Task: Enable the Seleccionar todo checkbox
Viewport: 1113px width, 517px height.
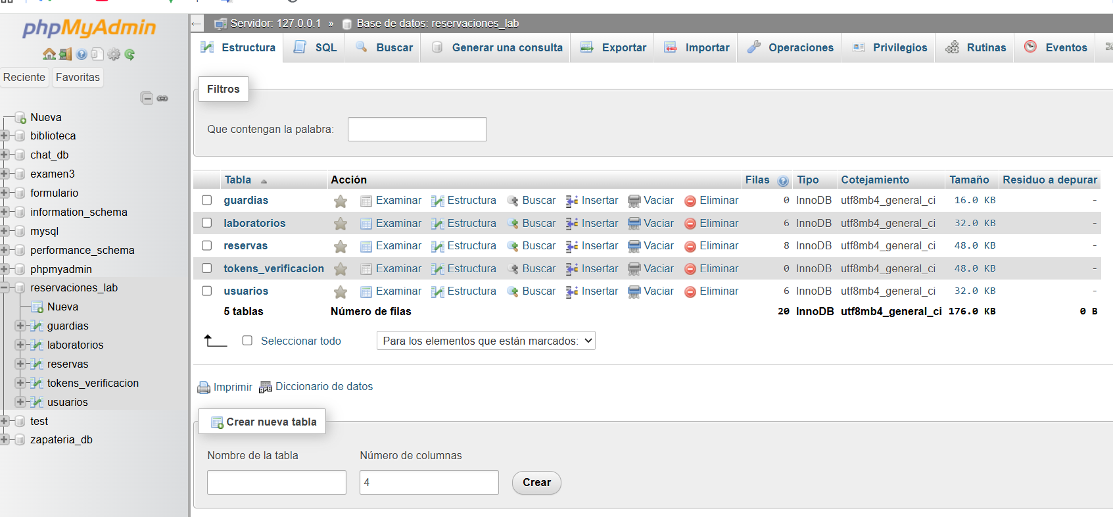Action: (247, 341)
